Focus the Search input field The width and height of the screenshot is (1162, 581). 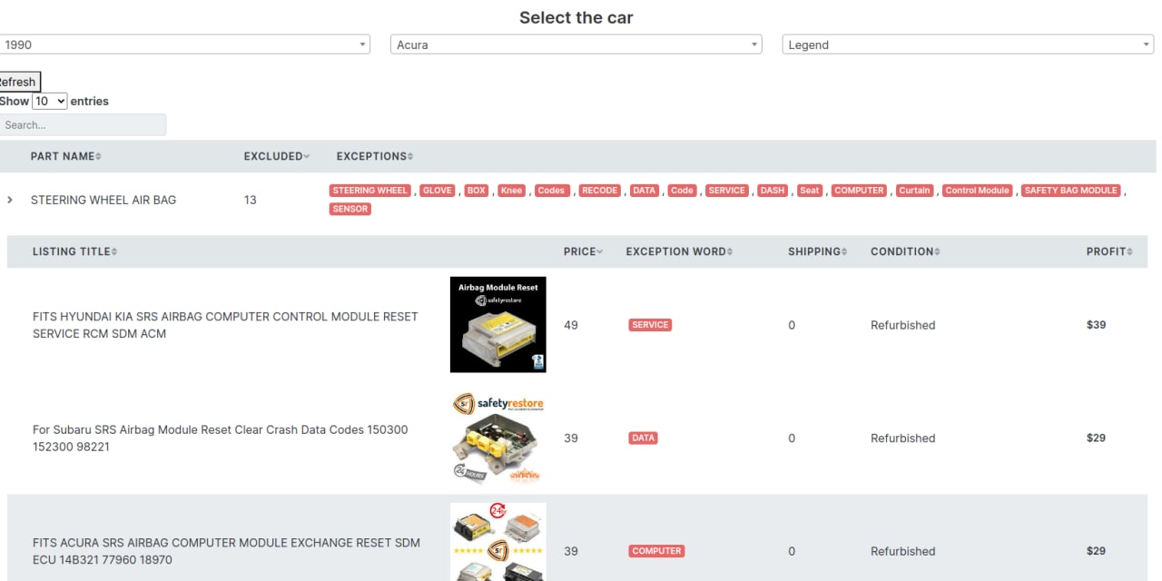pos(83,125)
